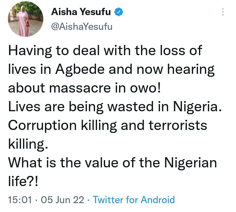Click the line 'Having to deal with the loss of'

pyautogui.click(x=105, y=52)
